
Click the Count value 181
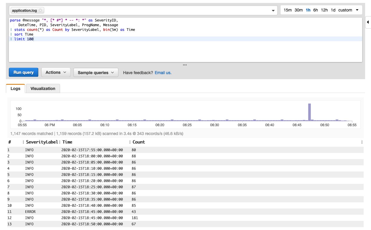[135, 218]
